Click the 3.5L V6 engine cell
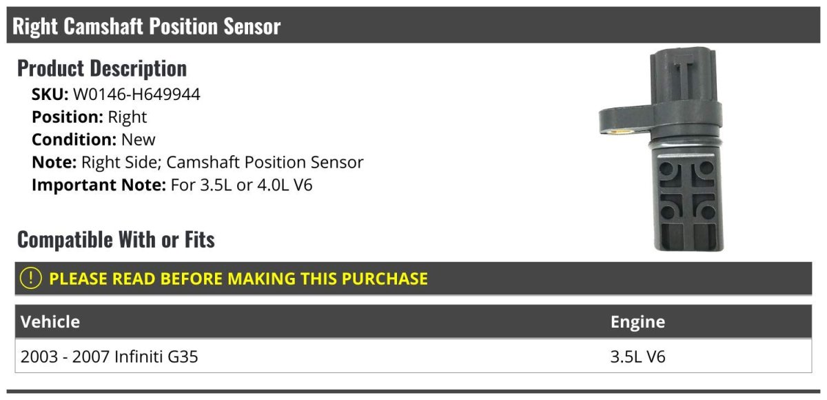 point(637,357)
